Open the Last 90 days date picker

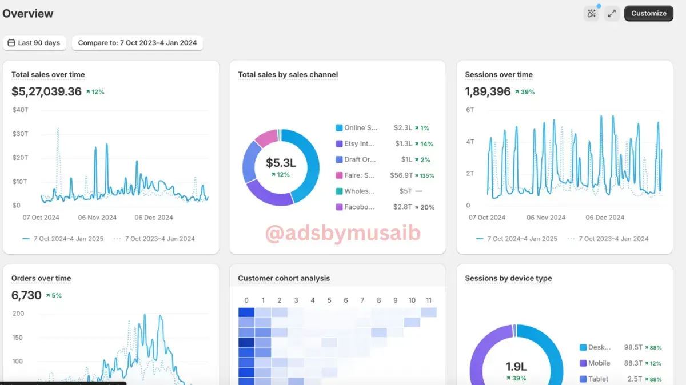pyautogui.click(x=34, y=43)
